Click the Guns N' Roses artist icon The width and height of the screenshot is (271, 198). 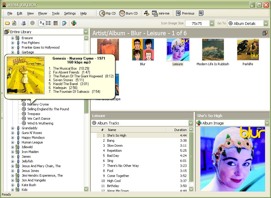[18, 133]
